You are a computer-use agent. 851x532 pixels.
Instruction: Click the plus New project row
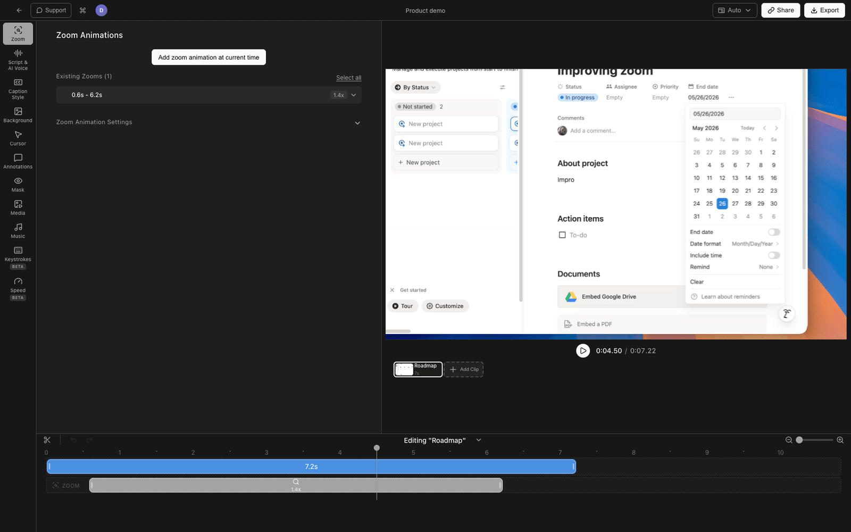446,162
